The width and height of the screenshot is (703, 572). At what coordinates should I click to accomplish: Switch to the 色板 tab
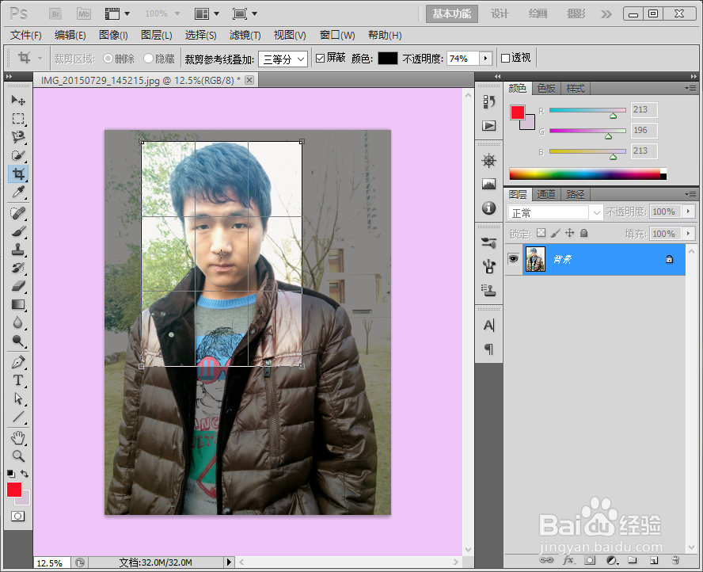pos(546,89)
